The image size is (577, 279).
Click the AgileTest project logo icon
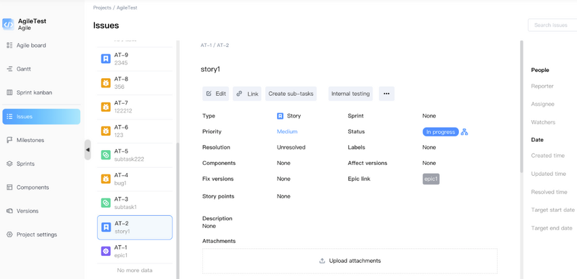click(x=8, y=24)
